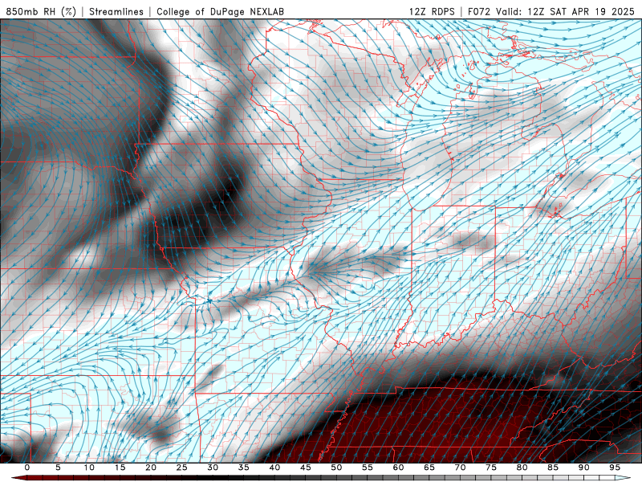Image resolution: width=642 pixels, height=482 pixels.
Task: Select the '95' colorbar scale label
Action: pyautogui.click(x=615, y=468)
